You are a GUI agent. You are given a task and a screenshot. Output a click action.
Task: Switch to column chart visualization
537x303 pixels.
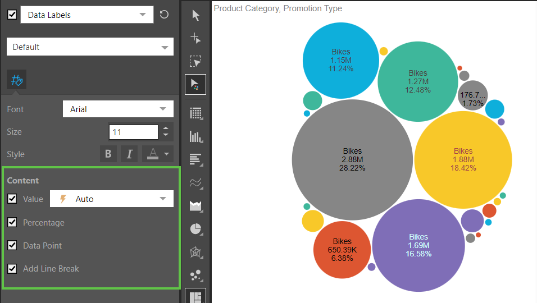click(195, 136)
